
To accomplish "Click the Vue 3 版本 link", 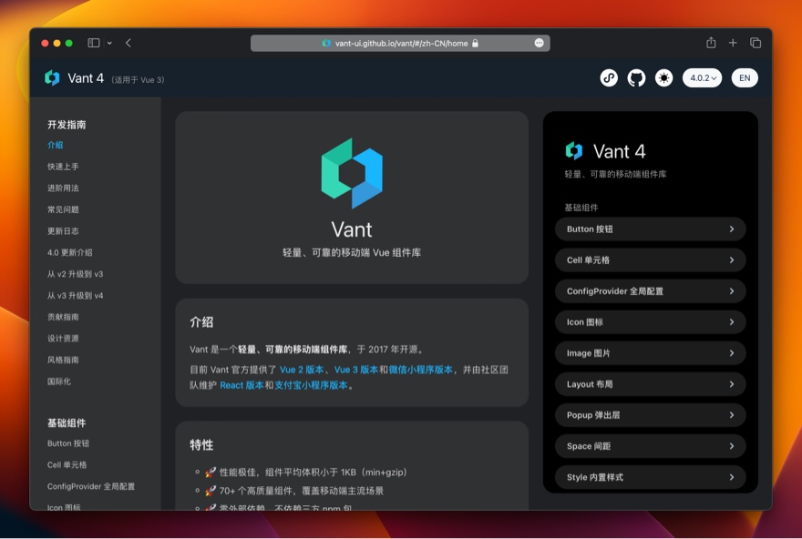I will [x=356, y=370].
